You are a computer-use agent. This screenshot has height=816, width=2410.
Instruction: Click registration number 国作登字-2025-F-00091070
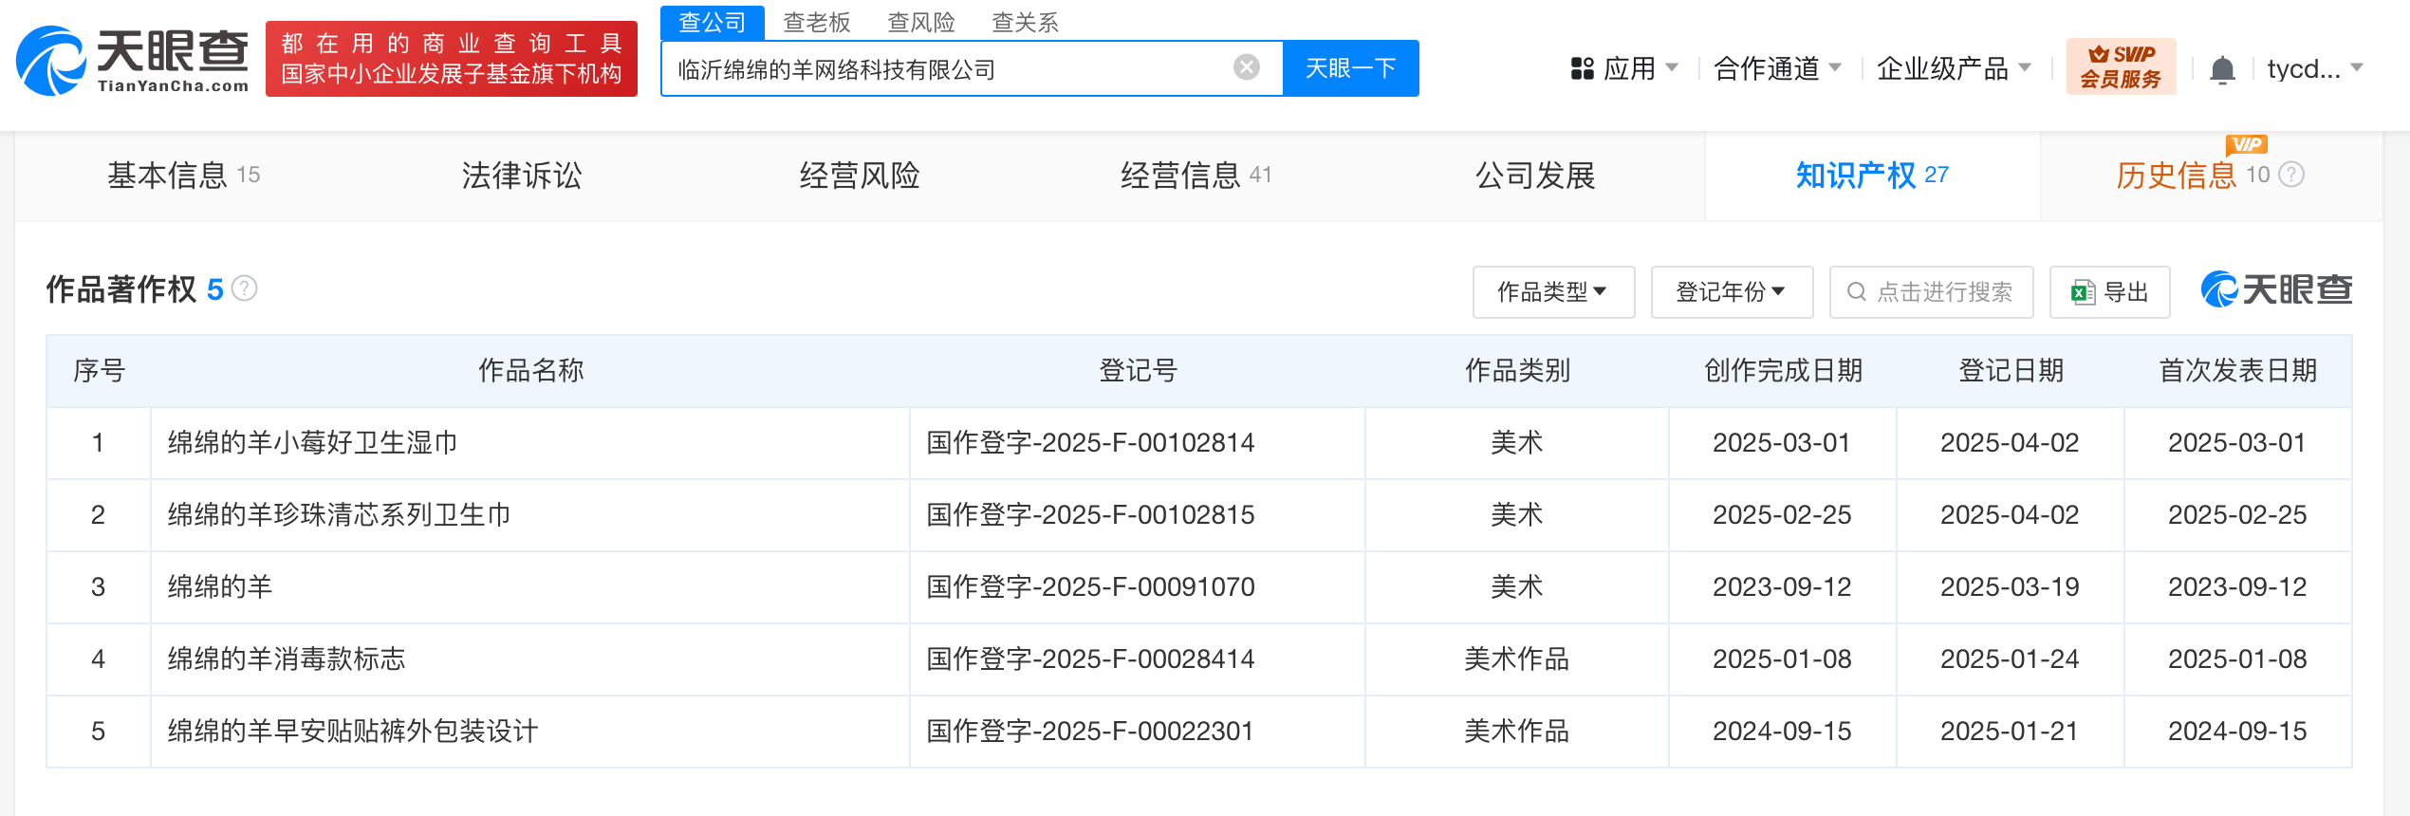(1090, 586)
